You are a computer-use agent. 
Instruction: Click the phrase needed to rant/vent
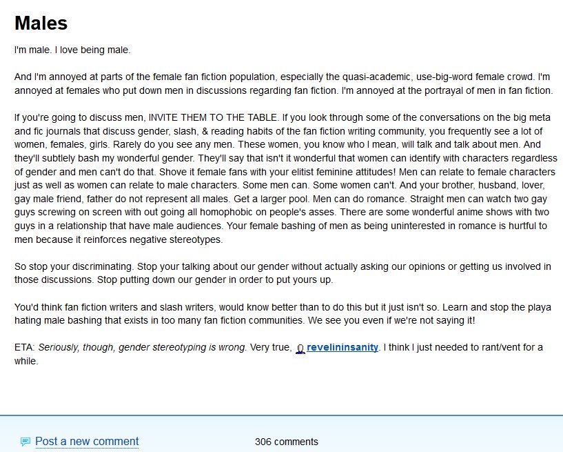475,347
